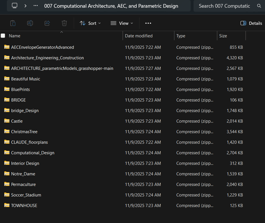Screen dimensions: 265x223
Task: Expand the breadcrumb path chevron
Action: (x=25, y=6)
